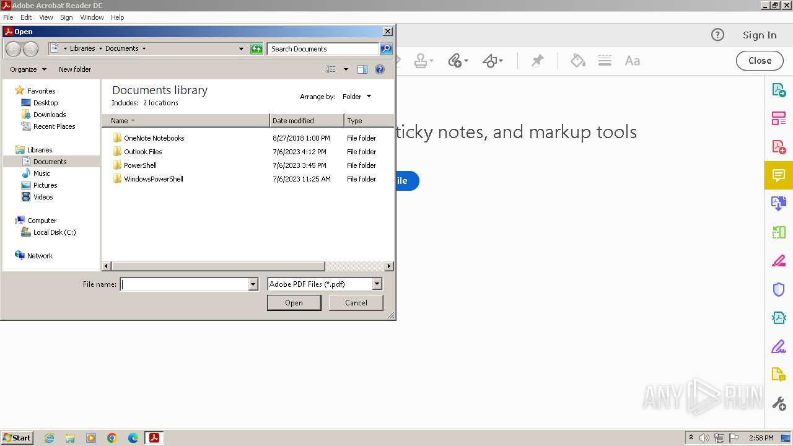Open the fill color paint bucket icon
This screenshot has height=446, width=793.
pos(577,60)
